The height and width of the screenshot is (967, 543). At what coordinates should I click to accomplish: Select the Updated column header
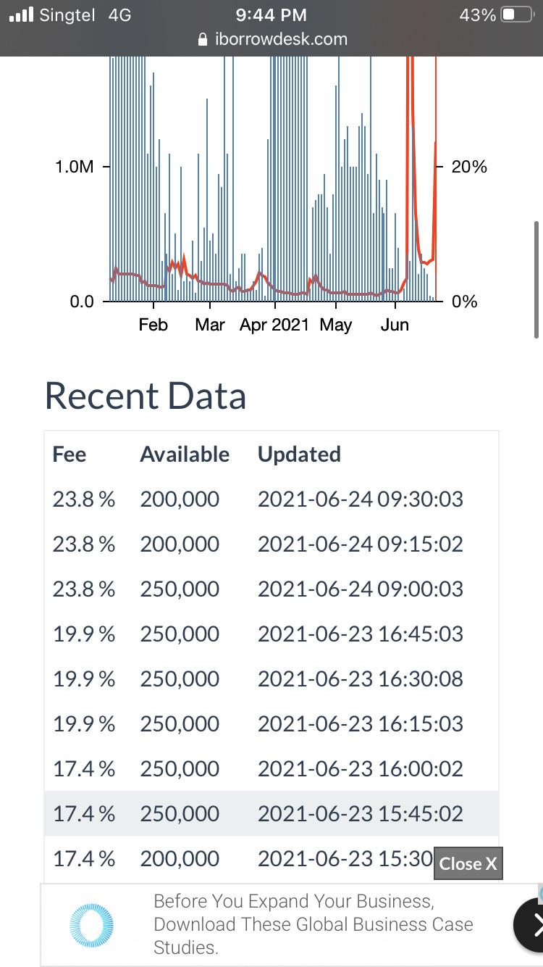299,455
